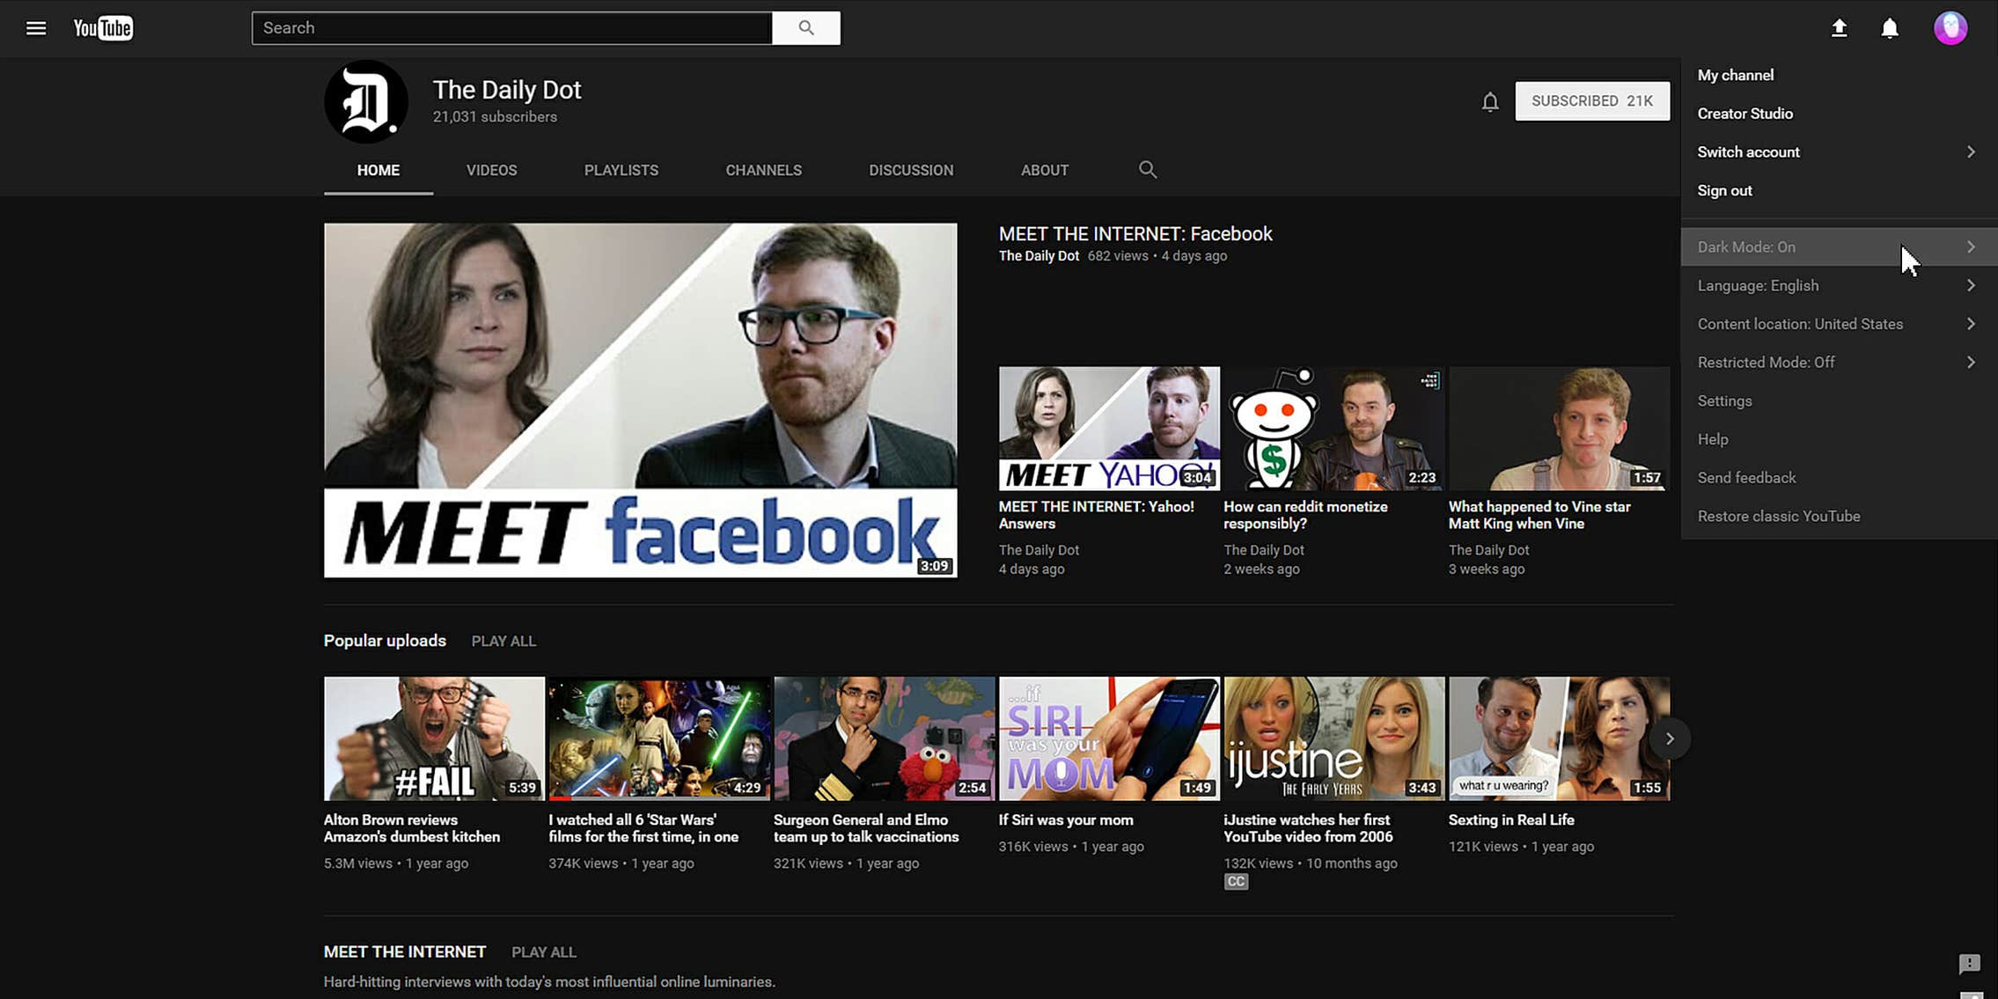
Task: Click the Popular uploads heading
Action: [385, 641]
